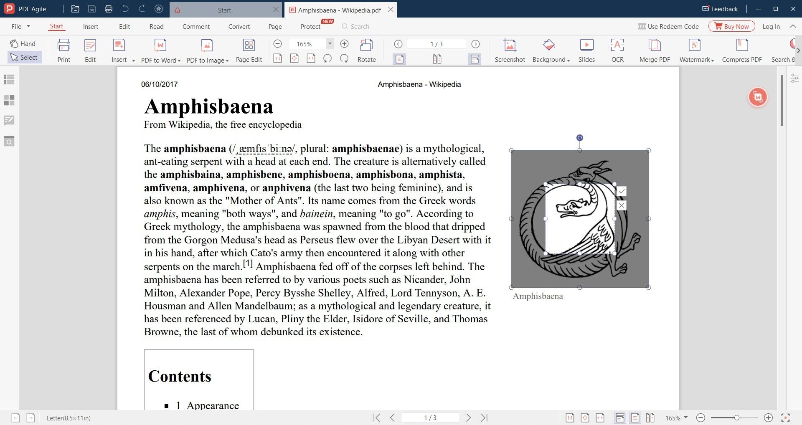Viewport: 802px width, 425px height.
Task: Click the Buy Now button
Action: [x=731, y=26]
